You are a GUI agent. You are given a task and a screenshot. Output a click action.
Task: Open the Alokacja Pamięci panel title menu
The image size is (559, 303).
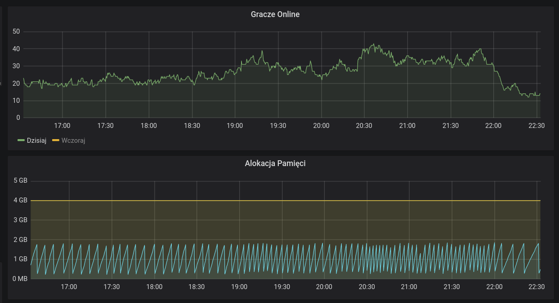[275, 163]
